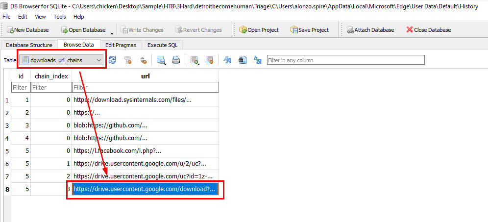Expand the Open Database arrow menu
488x222 pixels.
pyautogui.click(x=111, y=32)
